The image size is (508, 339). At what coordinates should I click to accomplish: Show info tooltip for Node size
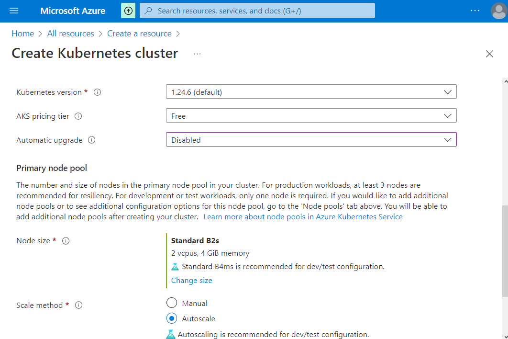pyautogui.click(x=66, y=241)
